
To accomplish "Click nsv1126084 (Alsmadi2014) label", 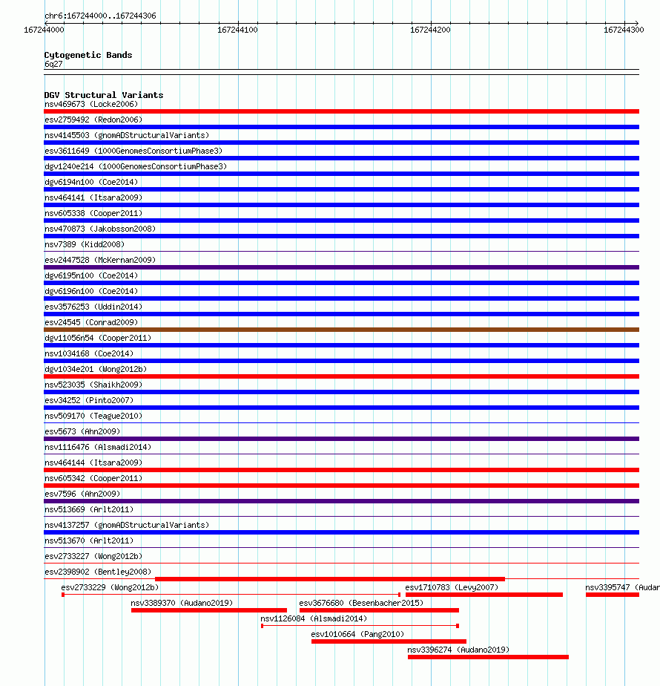I will [x=314, y=618].
